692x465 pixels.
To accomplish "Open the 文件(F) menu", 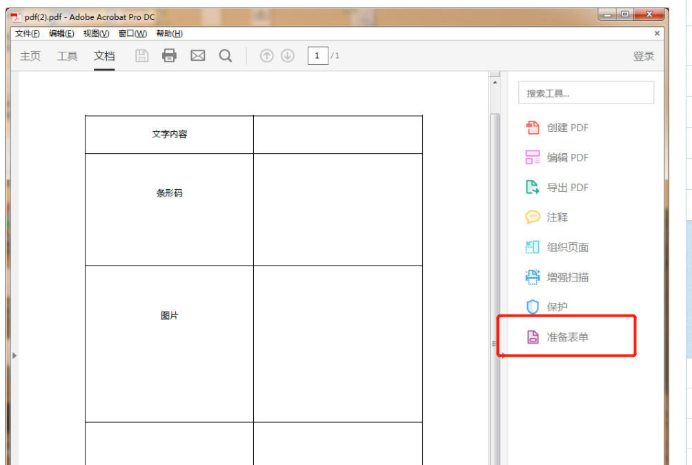I will pos(28,34).
